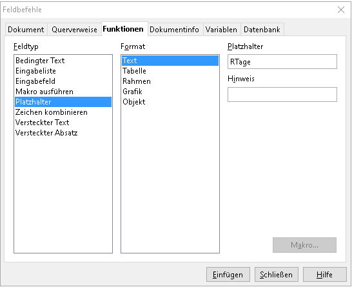
Task: Open the Querverweise tab
Action: pos(74,30)
